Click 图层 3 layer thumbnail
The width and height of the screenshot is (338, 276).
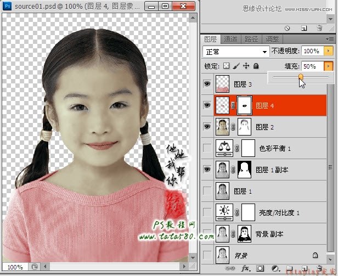pos(222,84)
